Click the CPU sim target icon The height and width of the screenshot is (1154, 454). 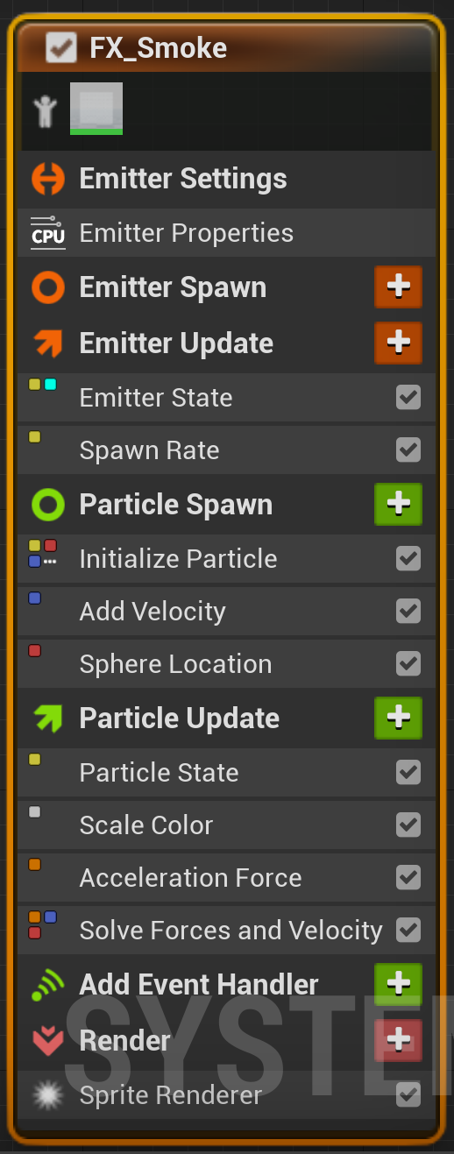click(x=48, y=233)
